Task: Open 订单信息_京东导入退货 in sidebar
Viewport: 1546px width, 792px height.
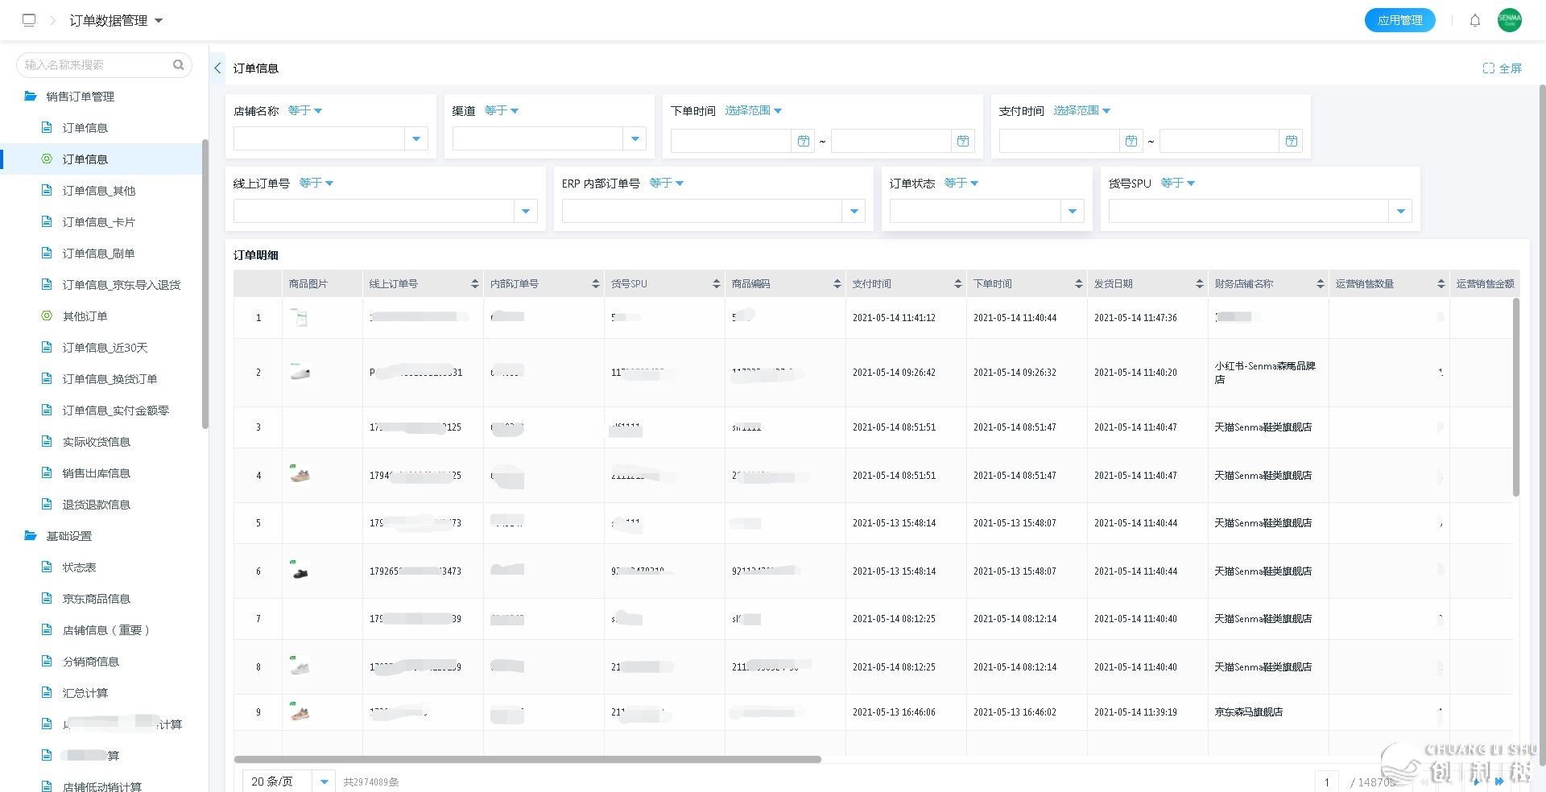Action: (x=122, y=285)
